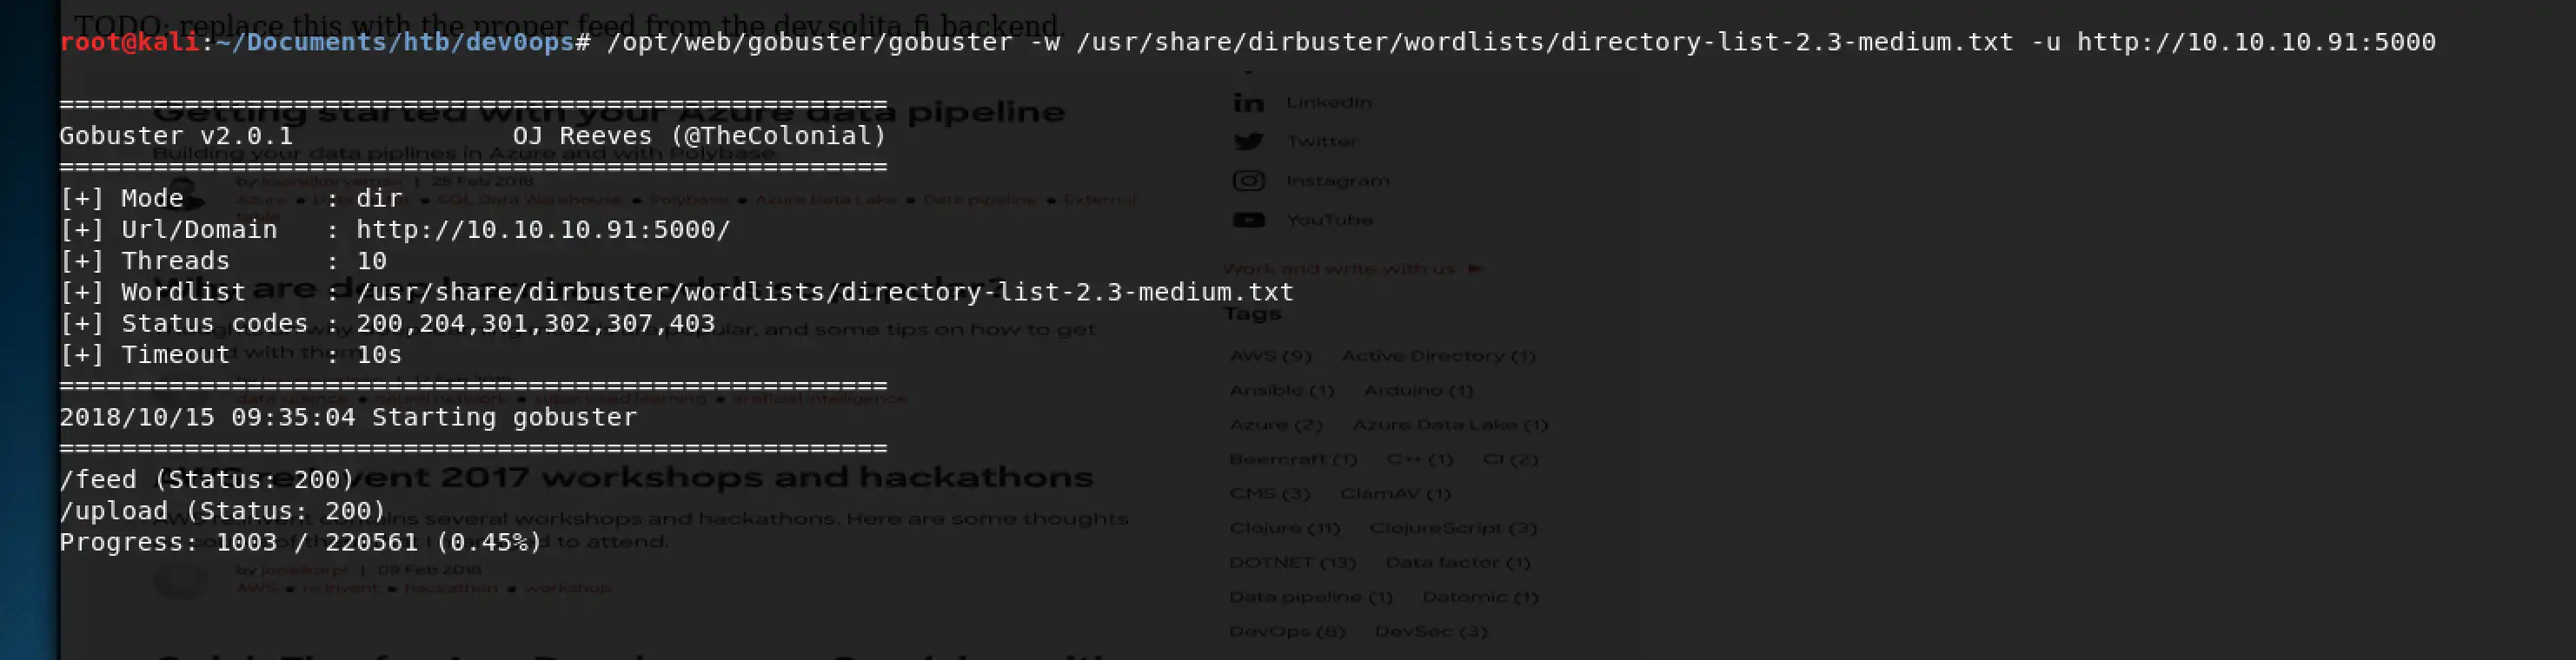Screen dimensions: 2576x660
Task: Select the 'Azure Data Lake (1)' sidebar tag
Action: (1450, 425)
